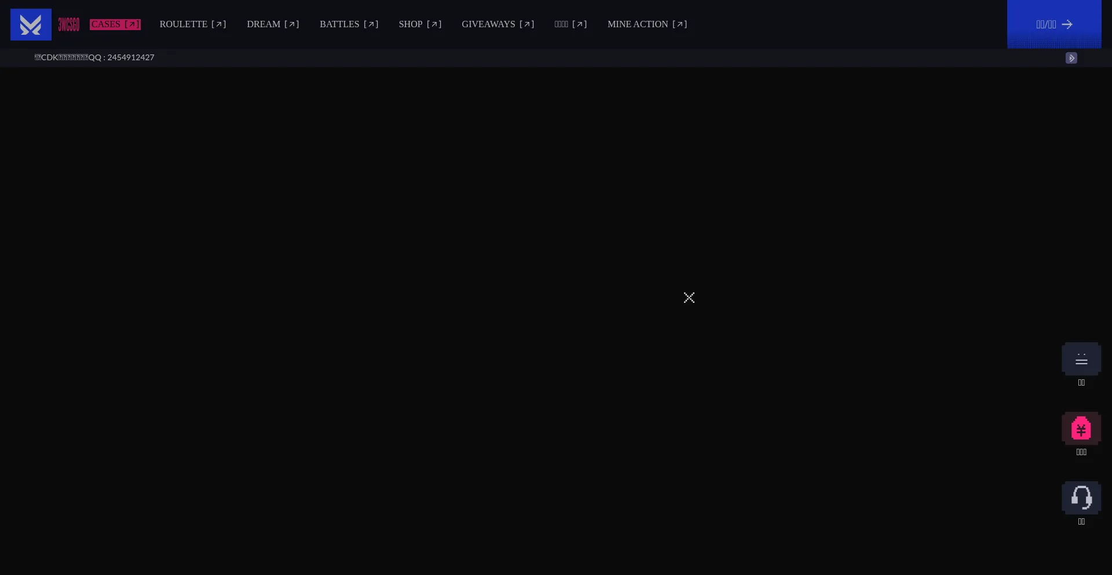Image resolution: width=1112 pixels, height=575 pixels.
Task: Click the arrow icon inside the blue login button
Action: coord(1067,24)
